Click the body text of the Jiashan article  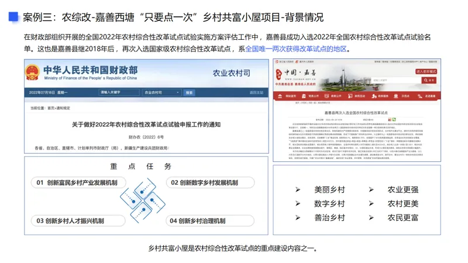click(x=356, y=141)
